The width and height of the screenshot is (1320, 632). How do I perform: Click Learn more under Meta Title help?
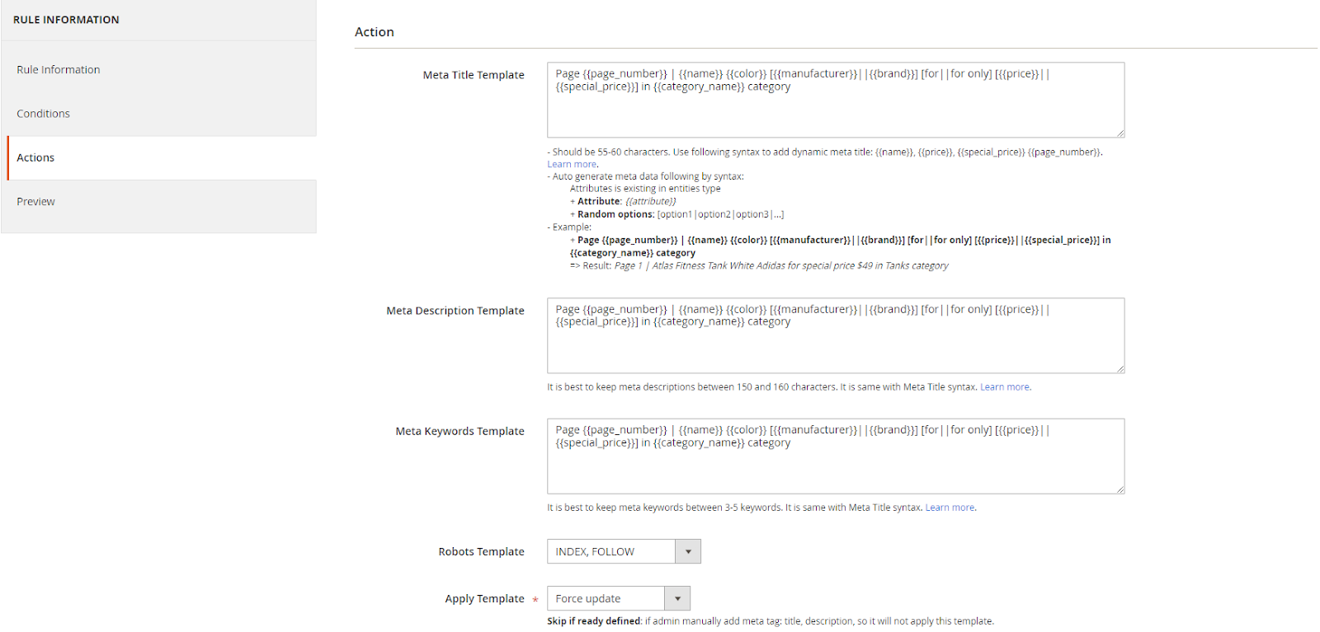tap(572, 164)
